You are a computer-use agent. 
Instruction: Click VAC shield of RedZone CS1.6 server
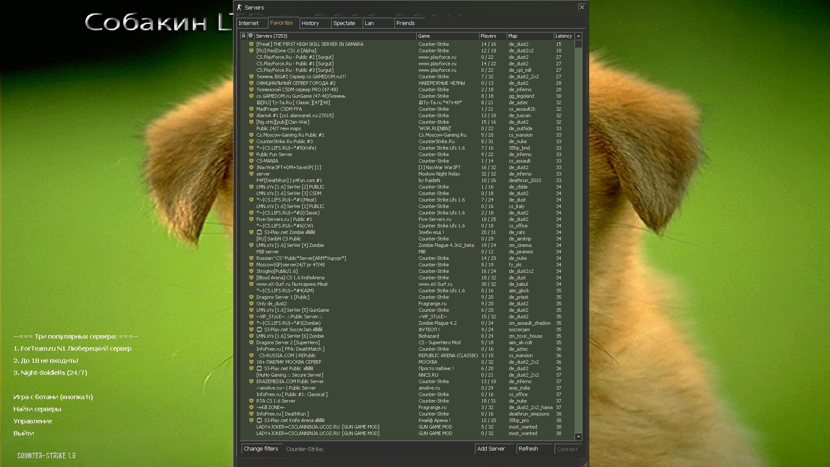(x=251, y=51)
